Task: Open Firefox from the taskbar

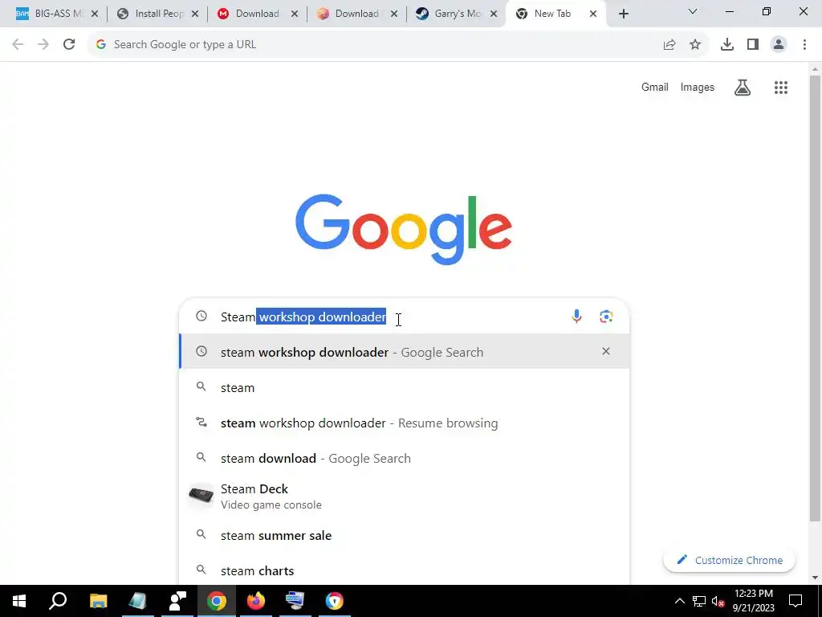Action: pyautogui.click(x=256, y=601)
